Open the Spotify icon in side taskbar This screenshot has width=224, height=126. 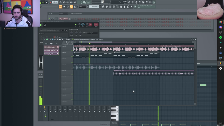coord(220,37)
